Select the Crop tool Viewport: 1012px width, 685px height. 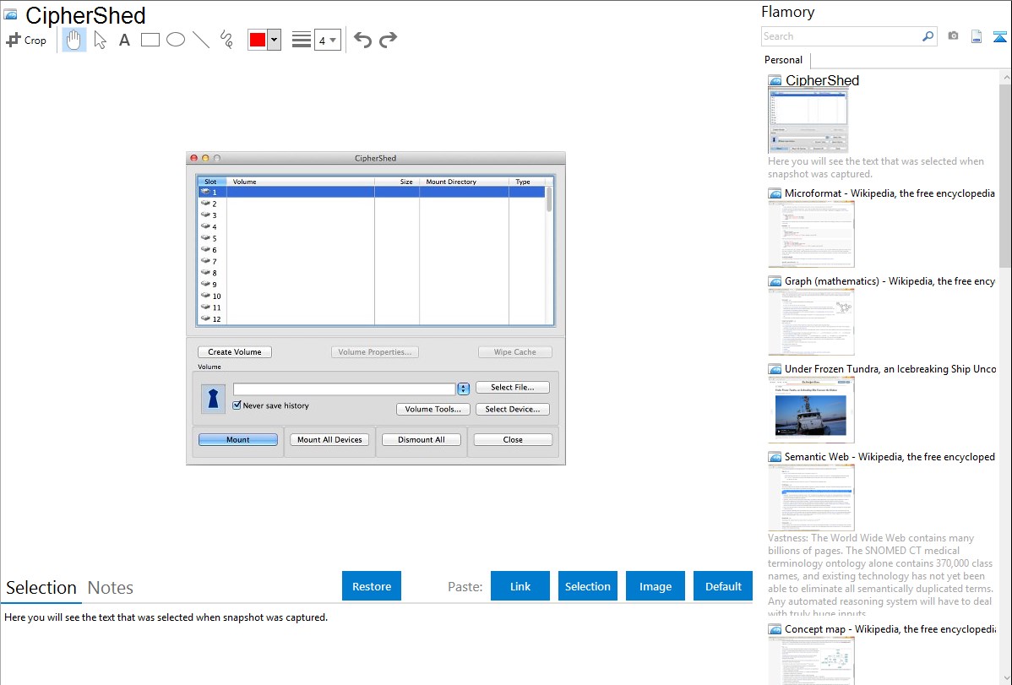tap(26, 40)
